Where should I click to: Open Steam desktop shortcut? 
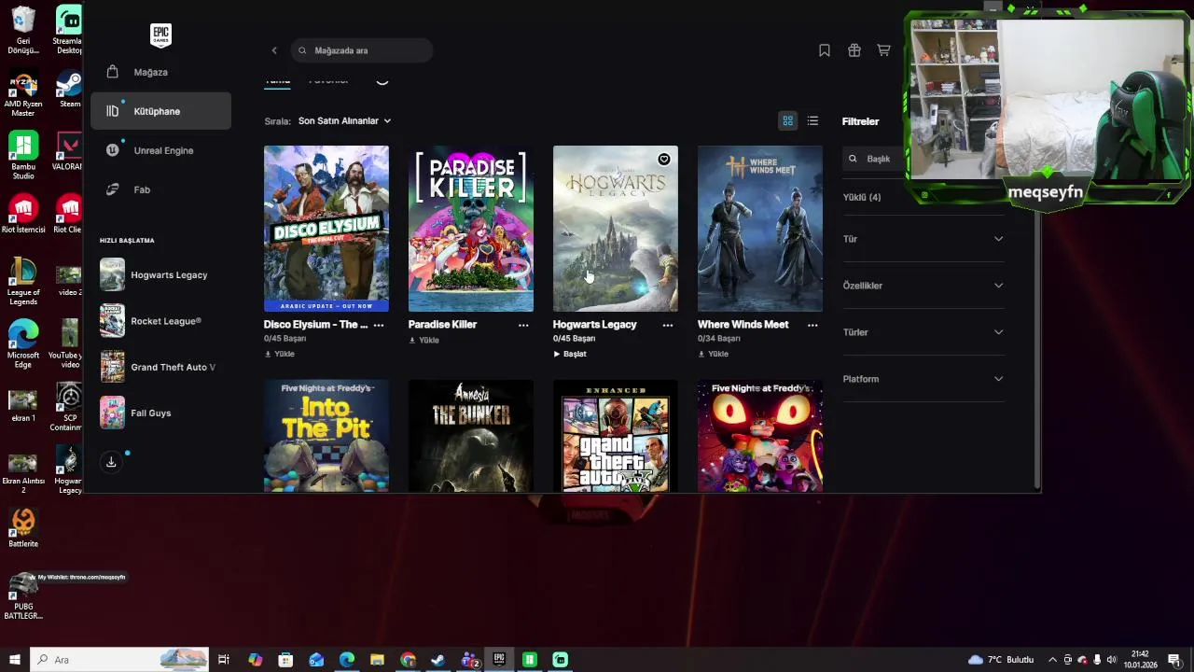click(x=69, y=90)
